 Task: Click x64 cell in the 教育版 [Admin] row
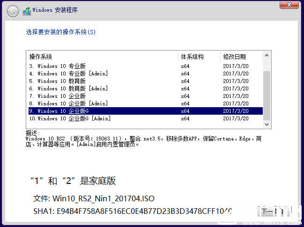185,88
